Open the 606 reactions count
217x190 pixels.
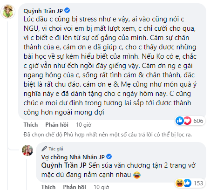[198, 121]
